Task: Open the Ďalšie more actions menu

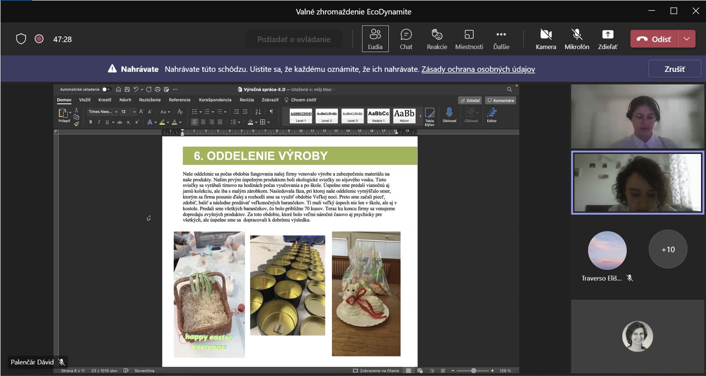Action: [x=501, y=39]
